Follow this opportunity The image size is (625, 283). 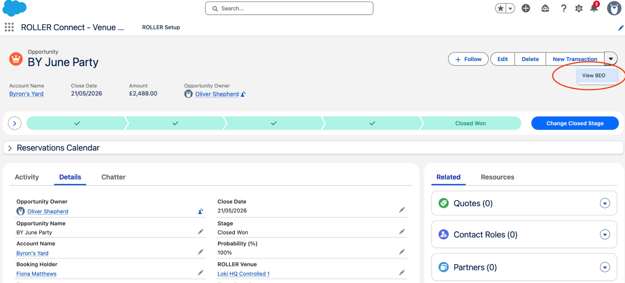tap(468, 59)
